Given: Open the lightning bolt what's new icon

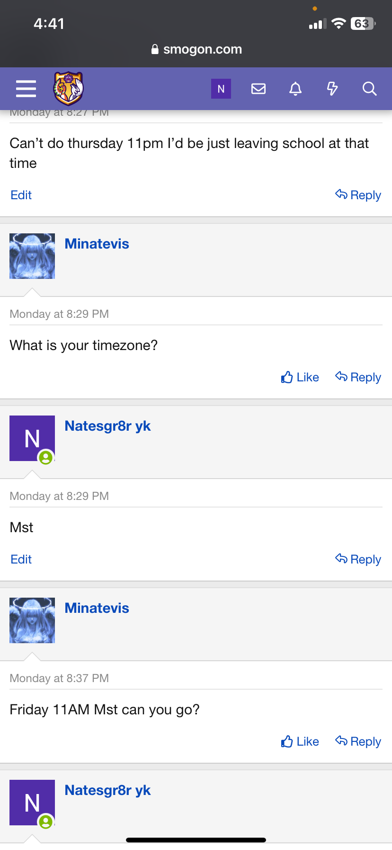Looking at the screenshot, I should pyautogui.click(x=332, y=89).
